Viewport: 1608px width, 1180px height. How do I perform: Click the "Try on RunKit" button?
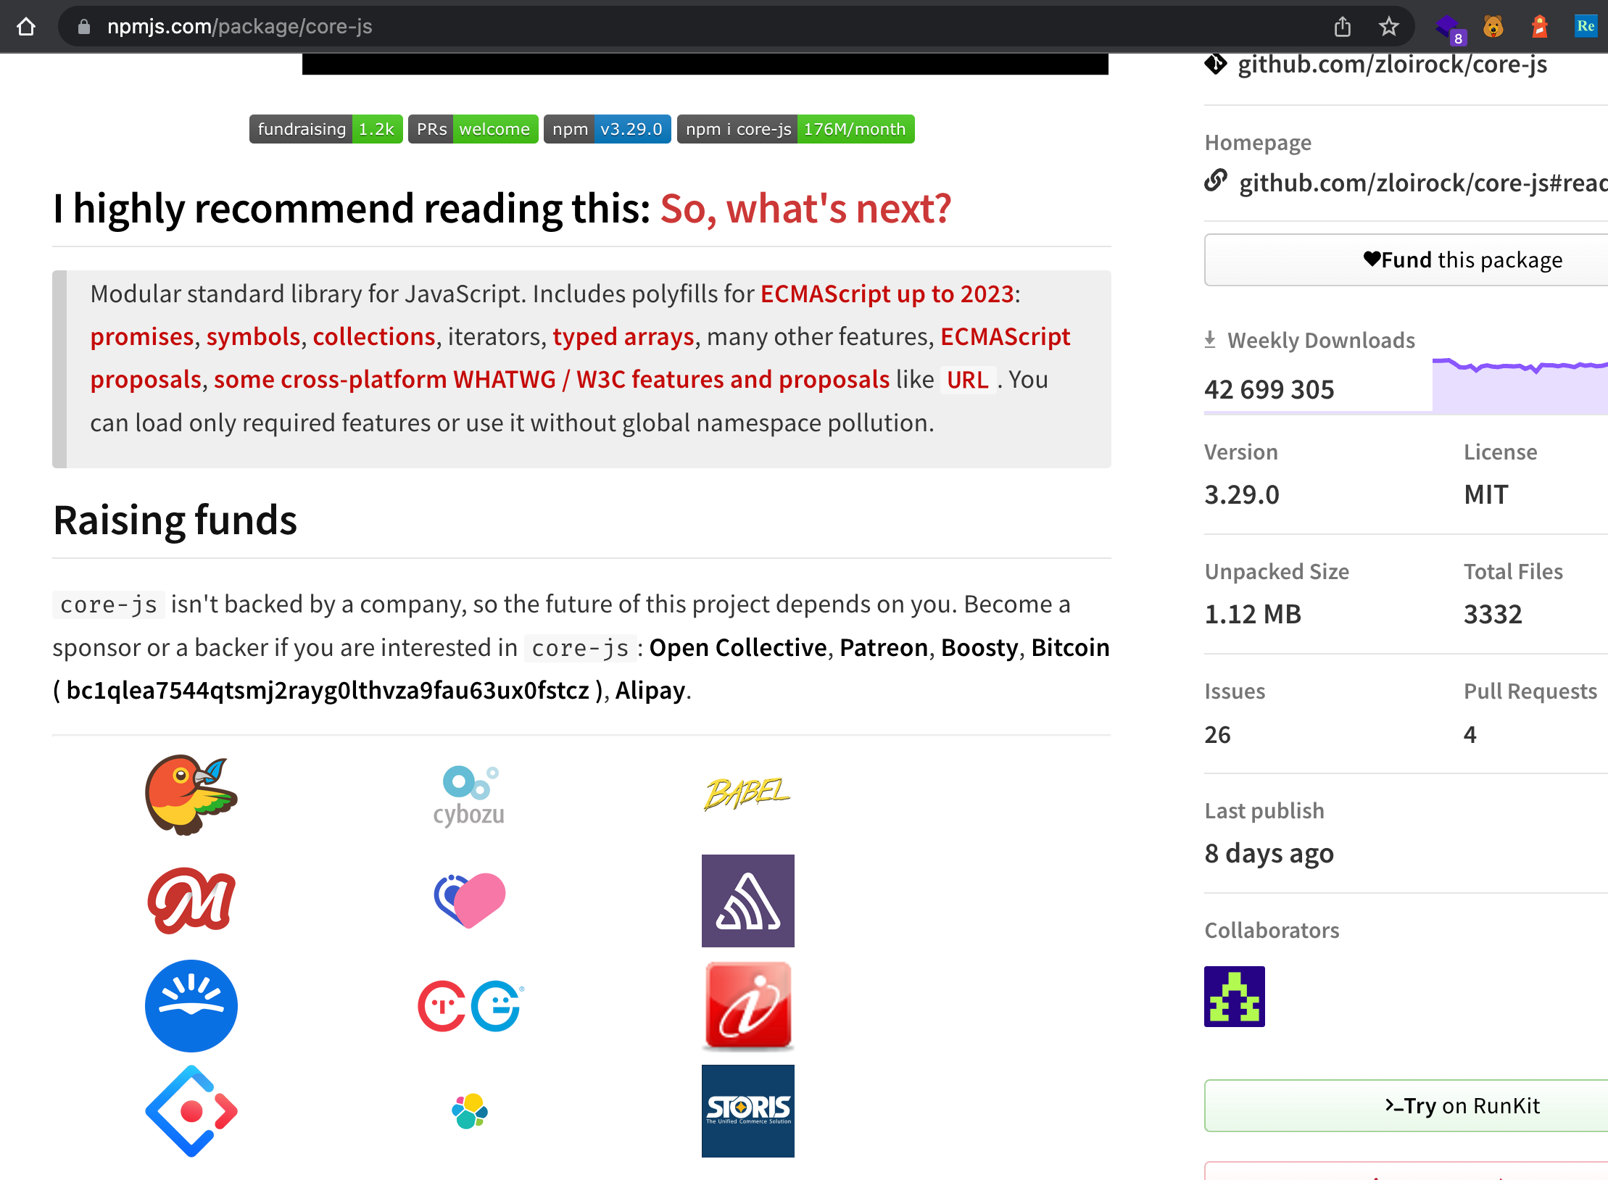[x=1463, y=1105]
